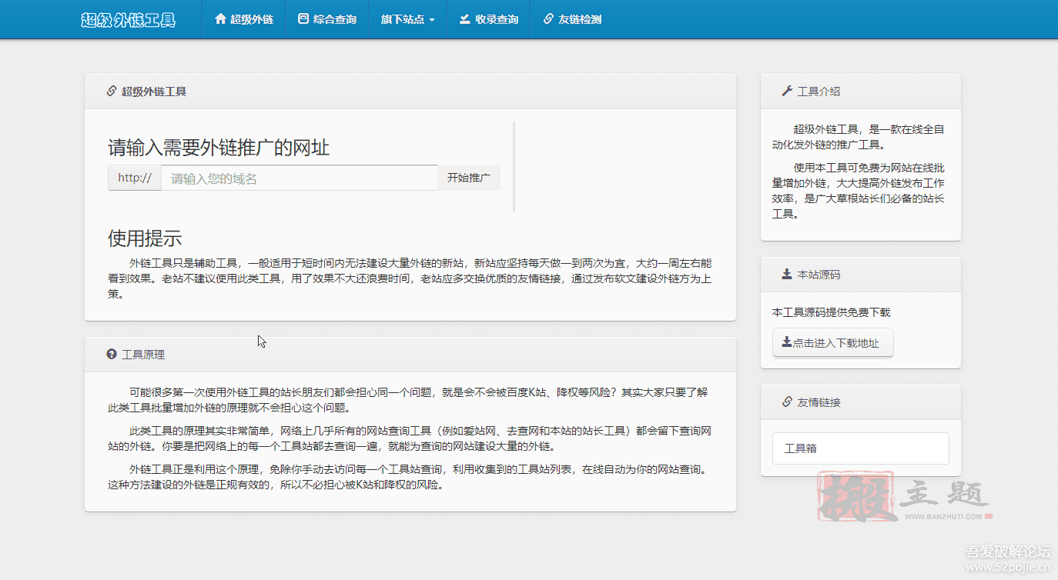Click the wrench icon beside 工具介绍
This screenshot has height=580, width=1058.
pos(787,92)
